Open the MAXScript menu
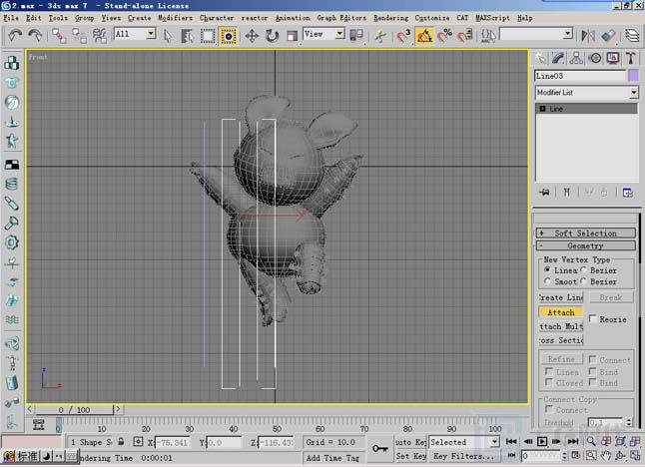Screen dimensions: 645x467 (492, 18)
